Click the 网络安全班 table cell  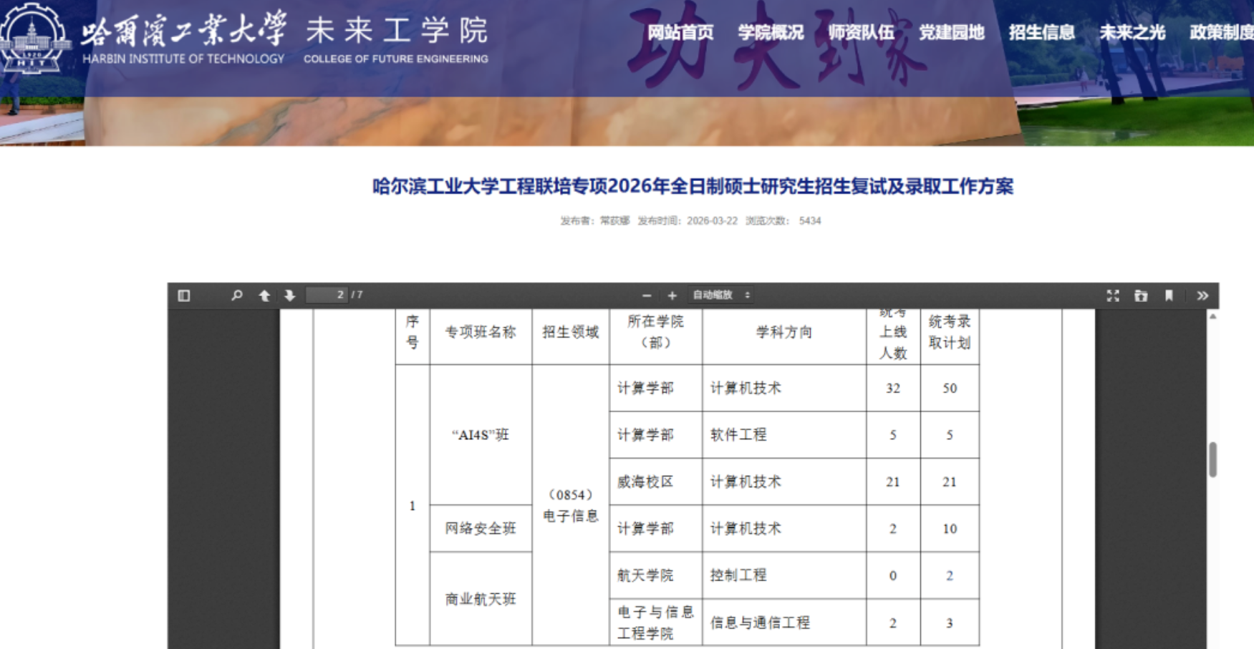pos(481,529)
